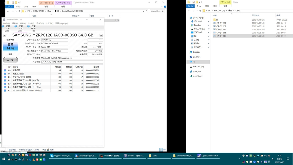
Task: Click the refresh button in the left Explorer address bar
Action: click(x=146, y=11)
